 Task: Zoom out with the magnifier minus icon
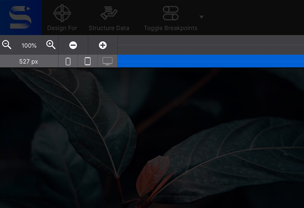click(6, 45)
